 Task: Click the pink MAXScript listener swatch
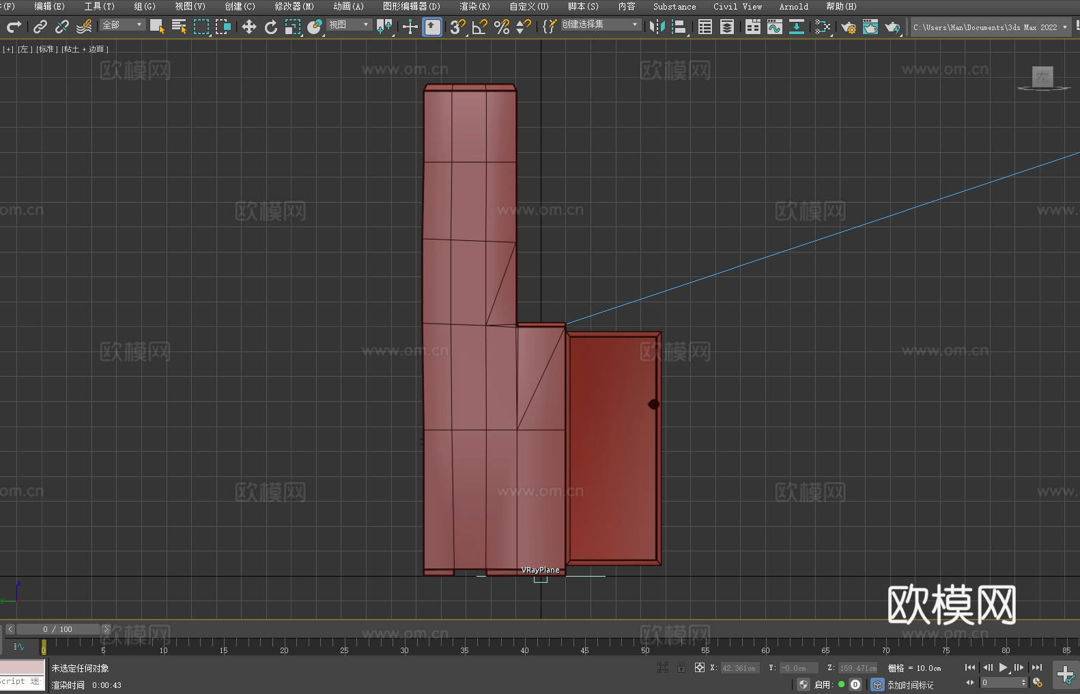(x=23, y=667)
